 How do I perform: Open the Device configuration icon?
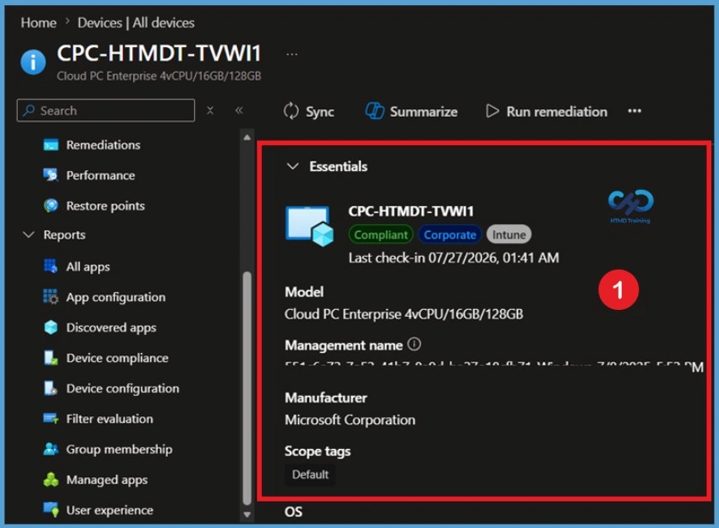(51, 388)
